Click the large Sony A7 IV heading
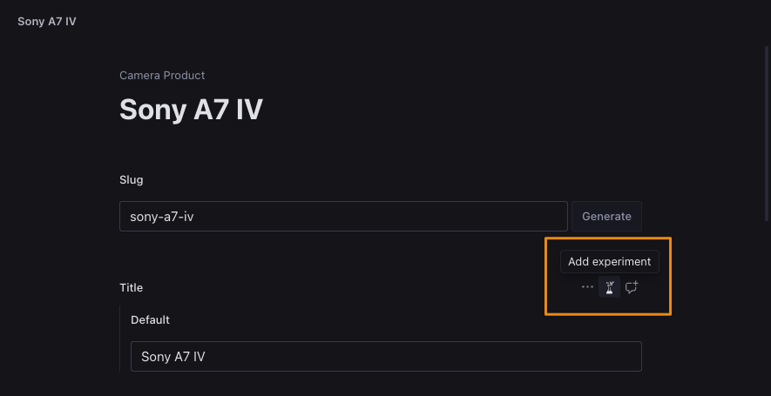Screen dimensions: 771x396 coord(191,109)
